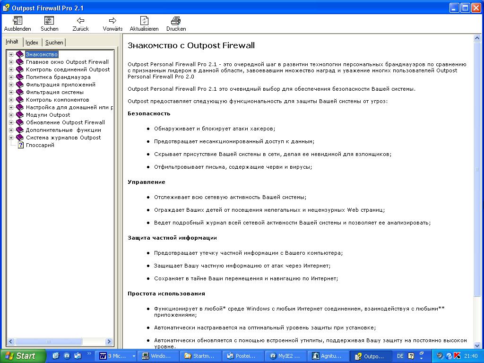The width and height of the screenshot is (484, 363).
Task: Click the tree pane scroll-left arrow
Action: 11,341
